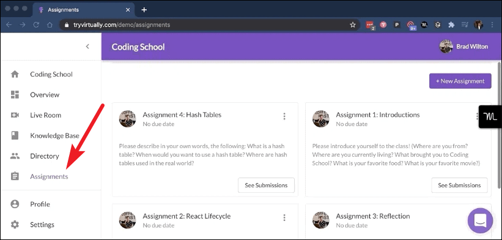
Task: Click the tryvirtually.com address bar
Action: coord(205,24)
